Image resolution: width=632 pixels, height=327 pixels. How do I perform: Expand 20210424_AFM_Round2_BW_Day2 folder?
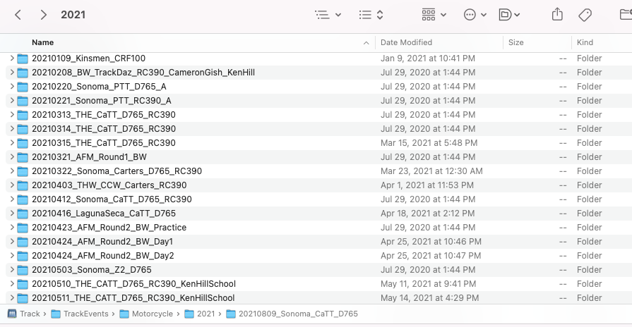point(12,255)
